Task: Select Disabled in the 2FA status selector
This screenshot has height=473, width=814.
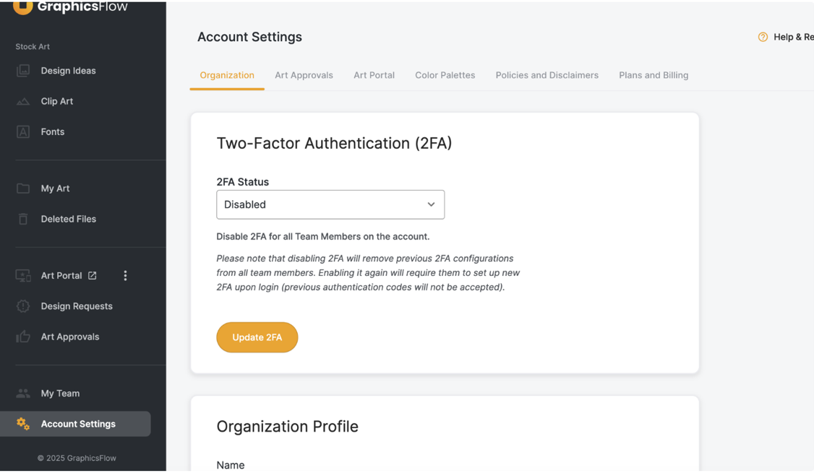Action: 330,204
